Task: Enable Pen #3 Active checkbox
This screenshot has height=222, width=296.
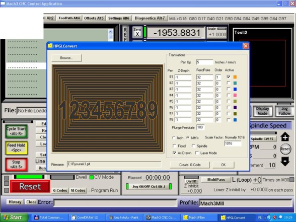Action: coord(229,89)
